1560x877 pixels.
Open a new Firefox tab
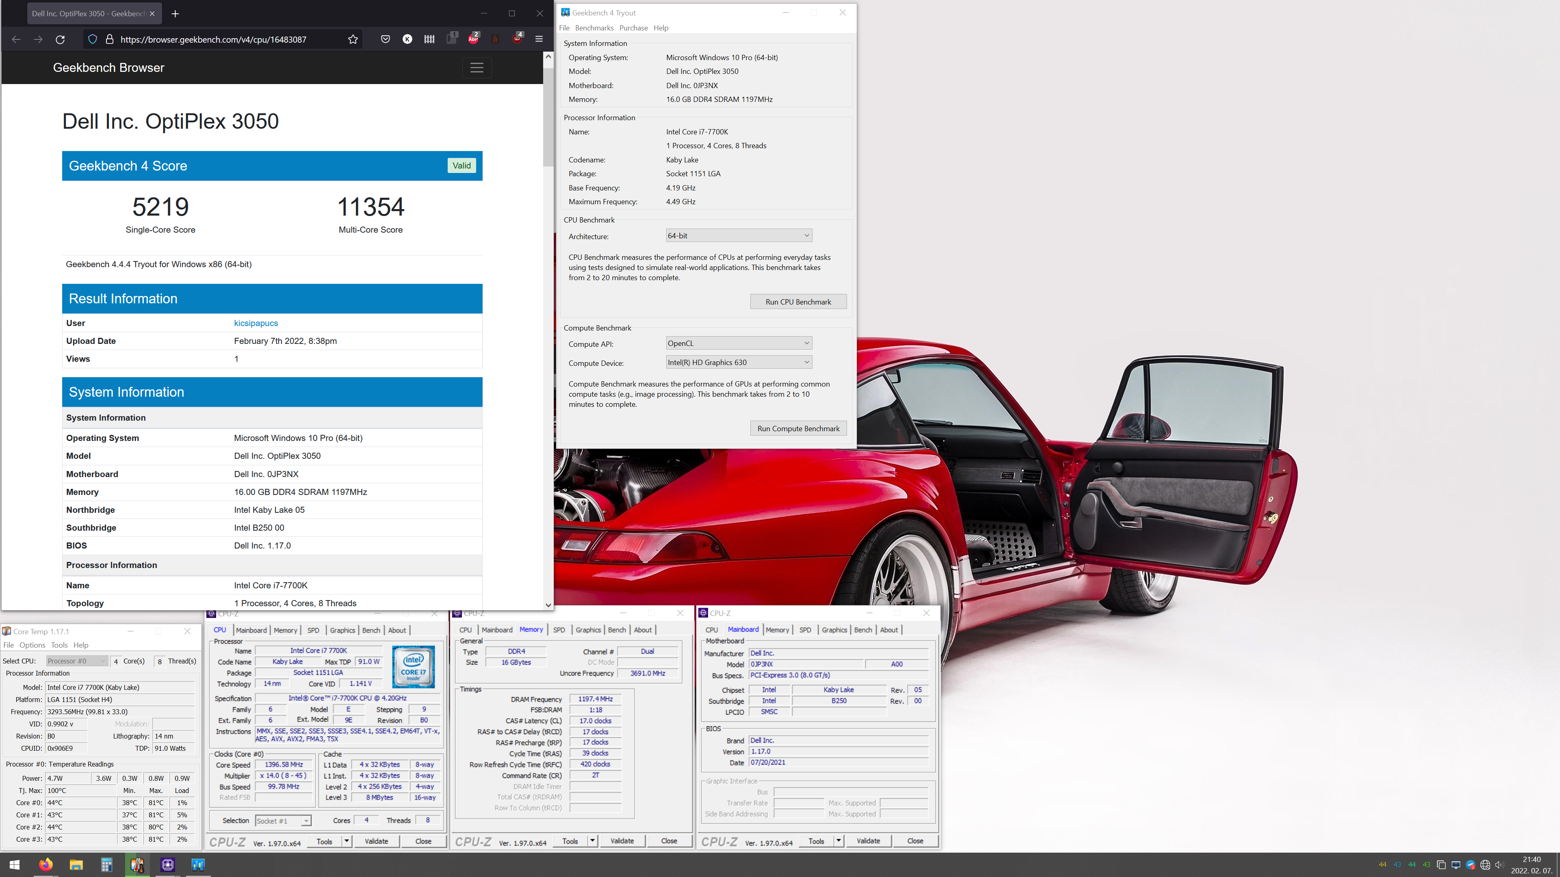(175, 13)
